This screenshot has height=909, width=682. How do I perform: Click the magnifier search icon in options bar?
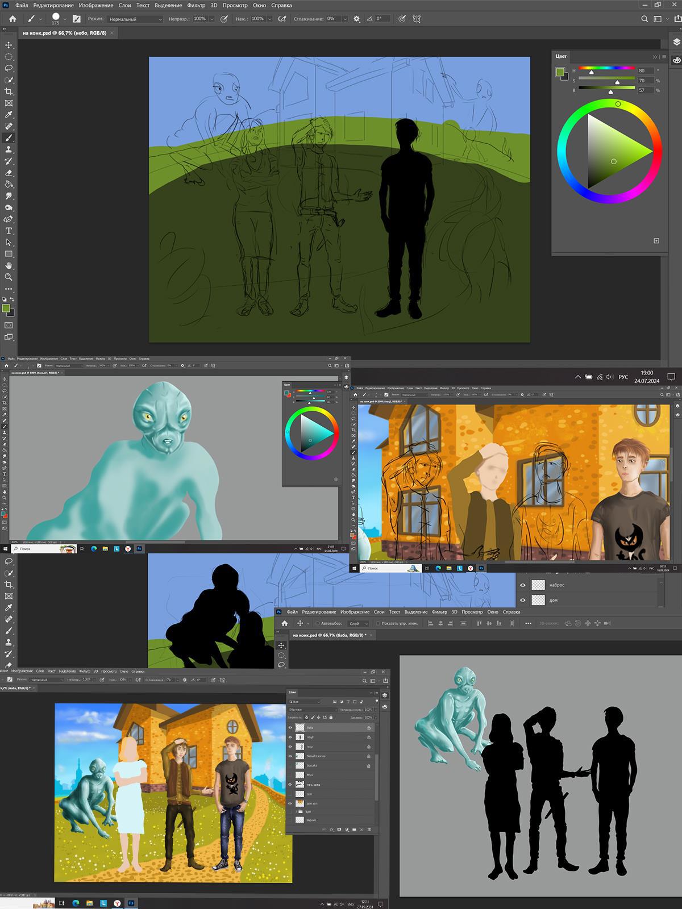644,19
